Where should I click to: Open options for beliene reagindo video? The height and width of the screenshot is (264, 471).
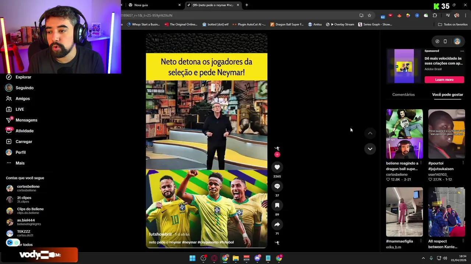coord(421,163)
